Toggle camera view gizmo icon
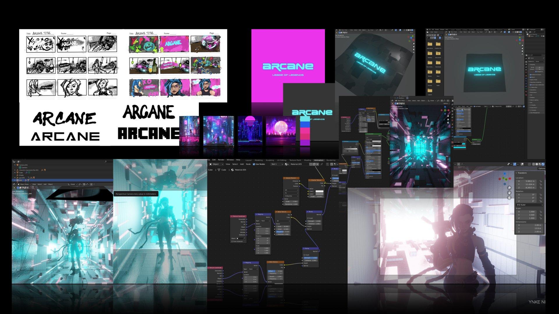This screenshot has height=314, width=559. 509,198
